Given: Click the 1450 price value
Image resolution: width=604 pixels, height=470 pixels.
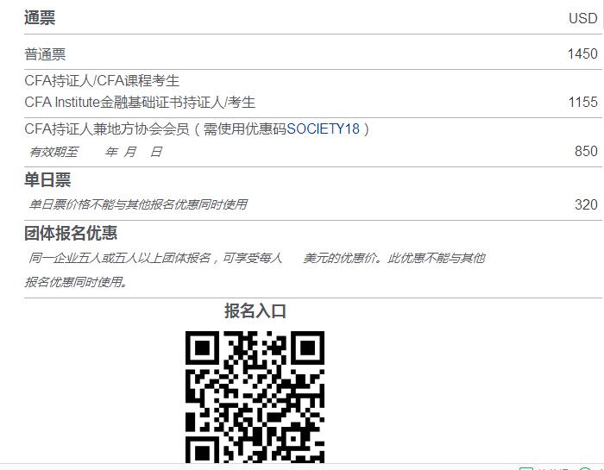Looking at the screenshot, I should tap(582, 53).
